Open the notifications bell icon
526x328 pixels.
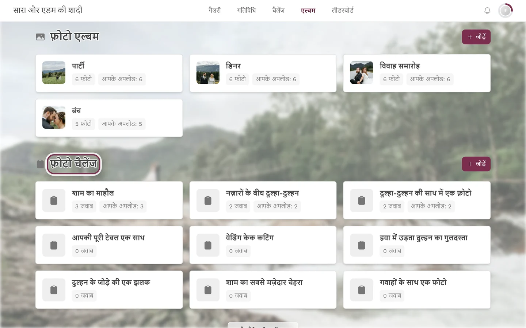[x=487, y=11]
